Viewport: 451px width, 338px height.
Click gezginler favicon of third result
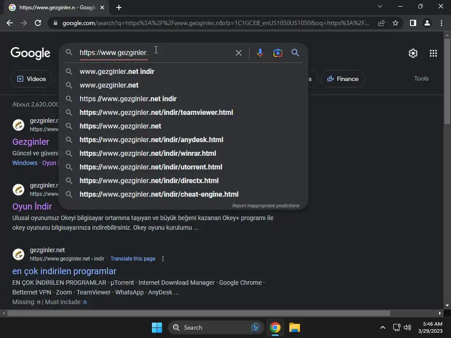tap(18, 254)
